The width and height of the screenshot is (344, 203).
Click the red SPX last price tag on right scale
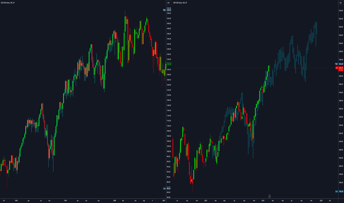(340, 69)
